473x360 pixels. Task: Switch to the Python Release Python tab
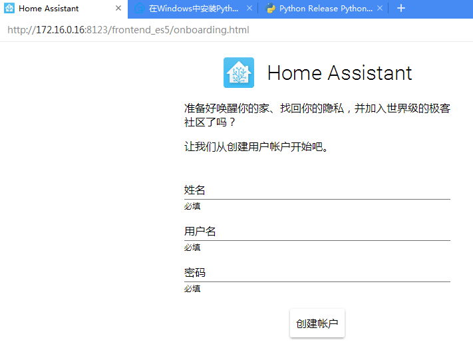point(323,9)
